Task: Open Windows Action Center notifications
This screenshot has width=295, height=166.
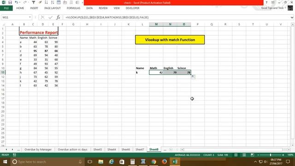Action: coord(288,162)
